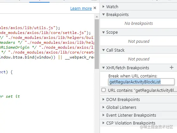Image resolution: width=177 pixels, height=133 pixels.
Task: Open the Learn more link
Action: coord(81,8)
